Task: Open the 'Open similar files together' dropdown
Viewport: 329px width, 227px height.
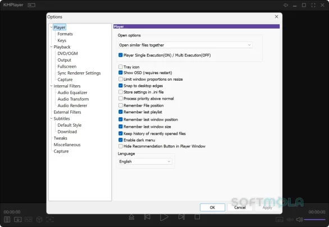Action: tap(185, 45)
